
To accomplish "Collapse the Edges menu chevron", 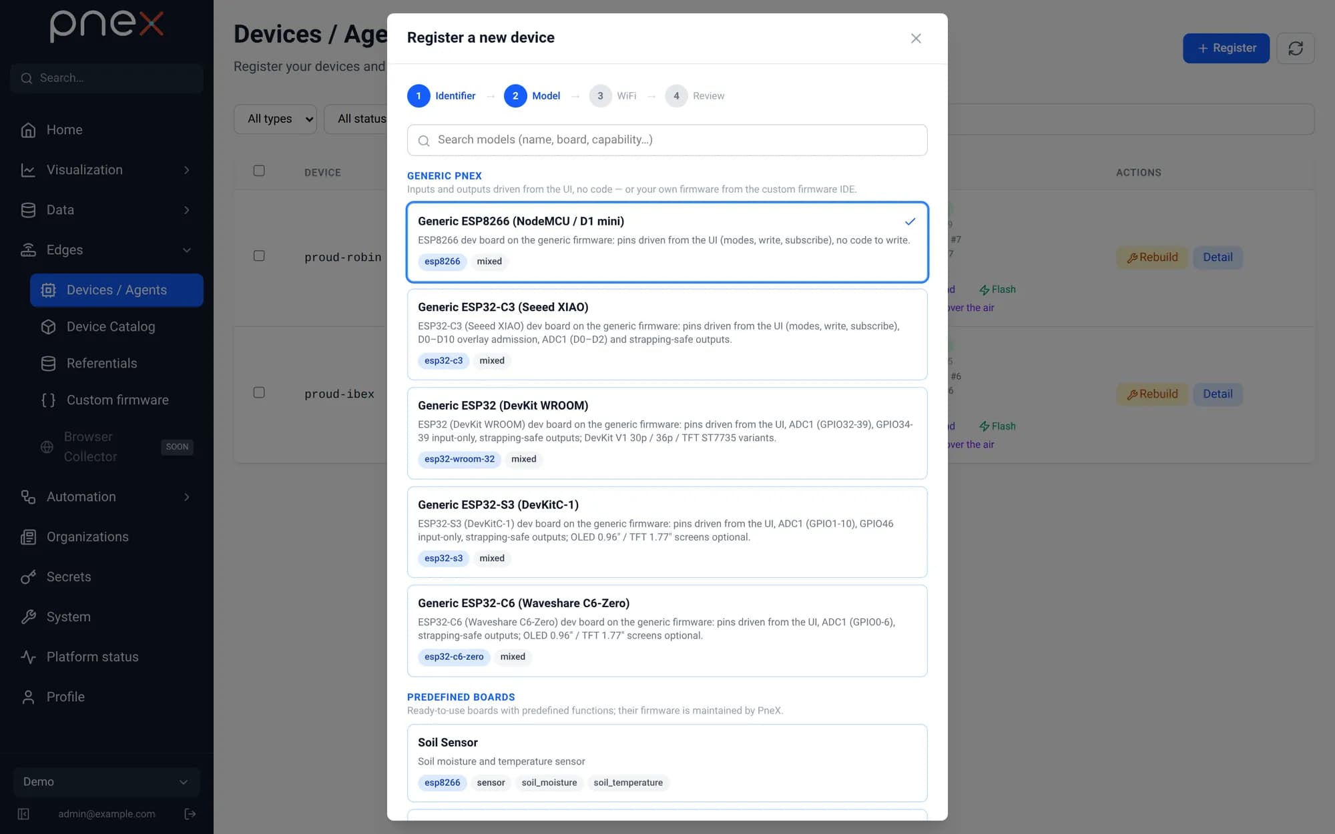I will [187, 250].
